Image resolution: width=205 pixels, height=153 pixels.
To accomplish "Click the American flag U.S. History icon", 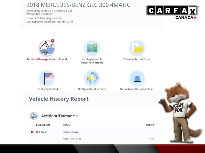I will click(47, 78).
